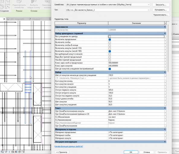Click value 150,0 of Шаг от хомутов начала
Viewport: 179px width, 154px height.
[x=136, y=75]
